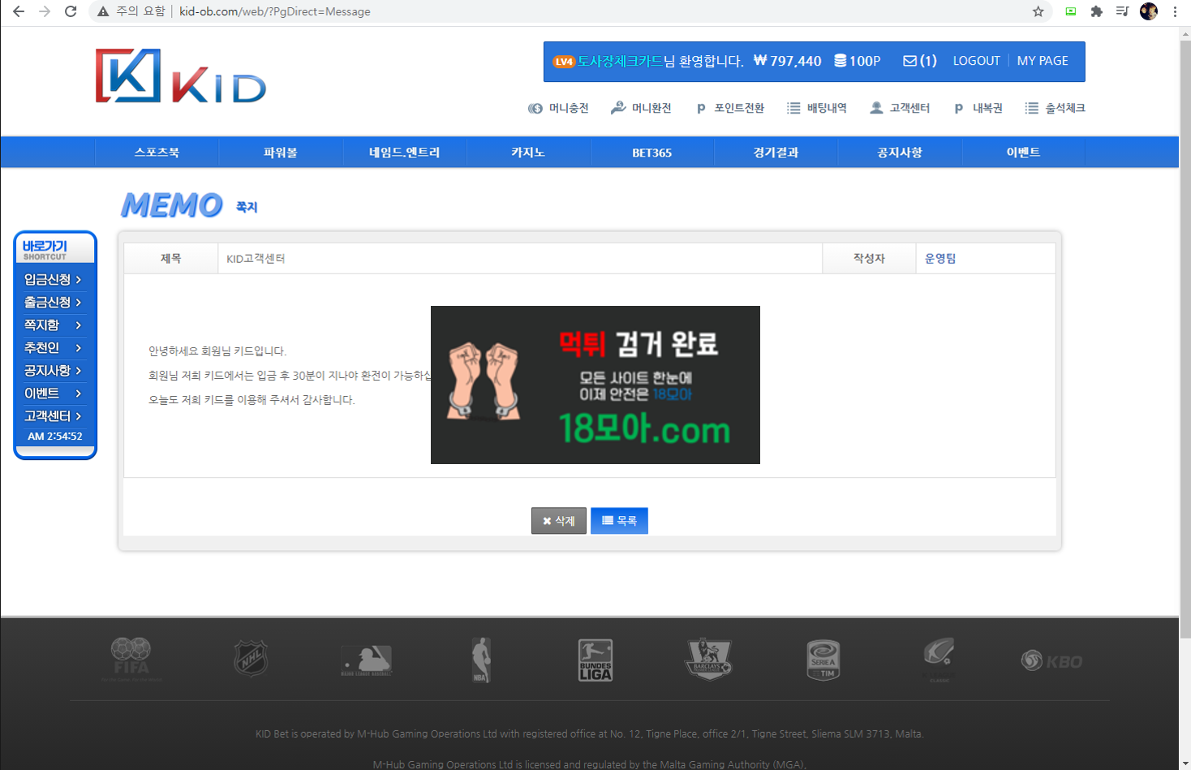Click the 운영팀 author name
The width and height of the screenshot is (1191, 770).
940,258
